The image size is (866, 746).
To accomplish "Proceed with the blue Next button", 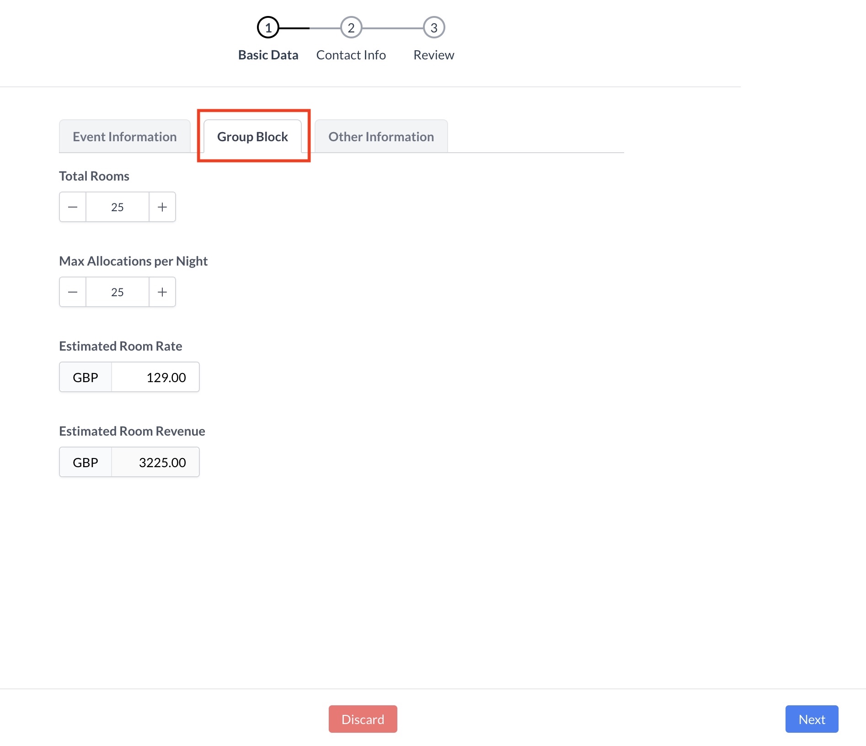I will 812,719.
